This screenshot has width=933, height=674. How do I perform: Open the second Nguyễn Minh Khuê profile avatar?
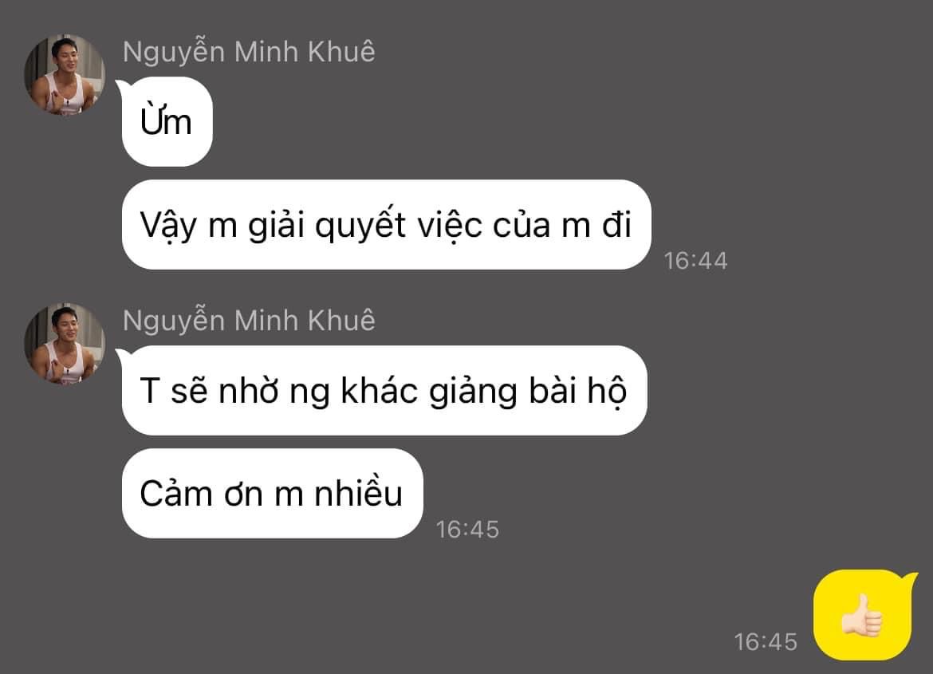[x=65, y=344]
